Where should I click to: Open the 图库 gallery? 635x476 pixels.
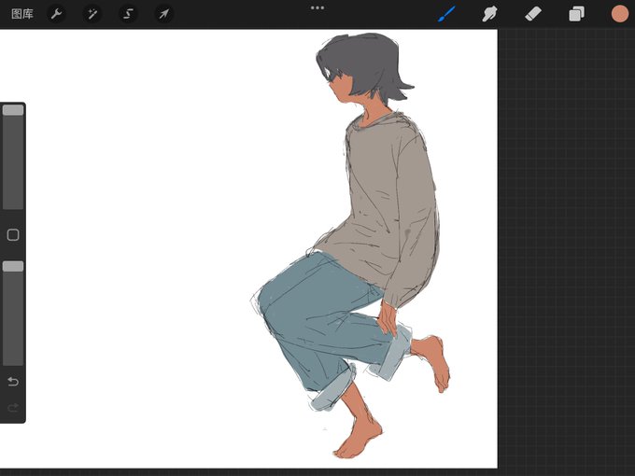click(x=22, y=14)
